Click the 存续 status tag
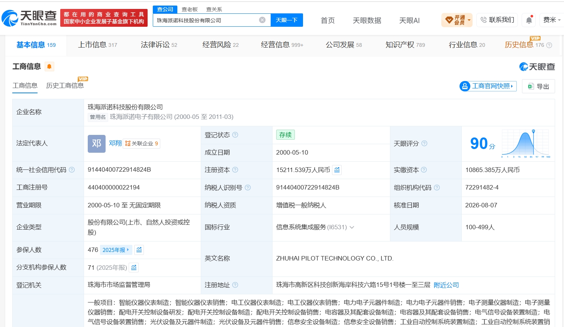The height and width of the screenshot is (327, 564). coord(286,135)
